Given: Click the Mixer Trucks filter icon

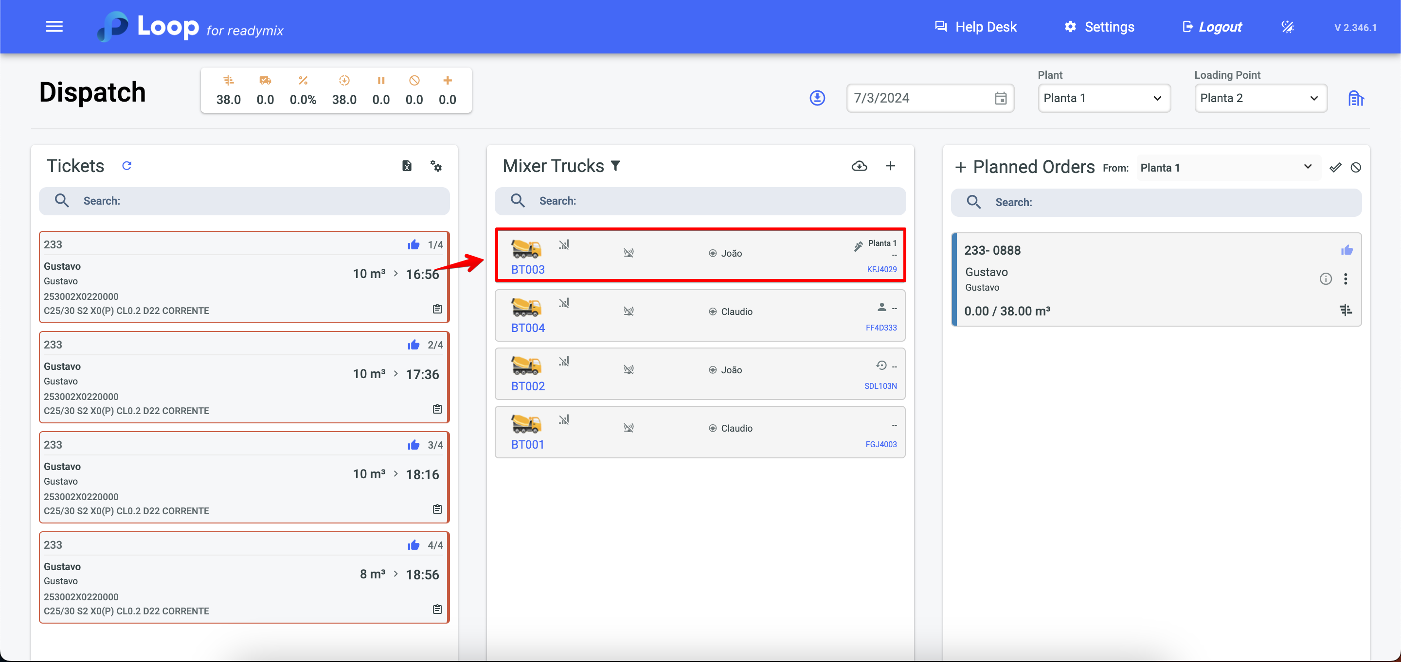Looking at the screenshot, I should pos(616,166).
